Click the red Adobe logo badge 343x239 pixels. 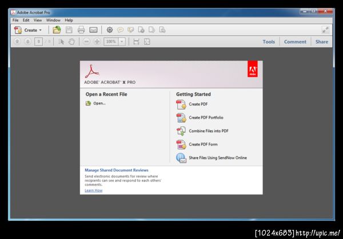tap(253, 69)
